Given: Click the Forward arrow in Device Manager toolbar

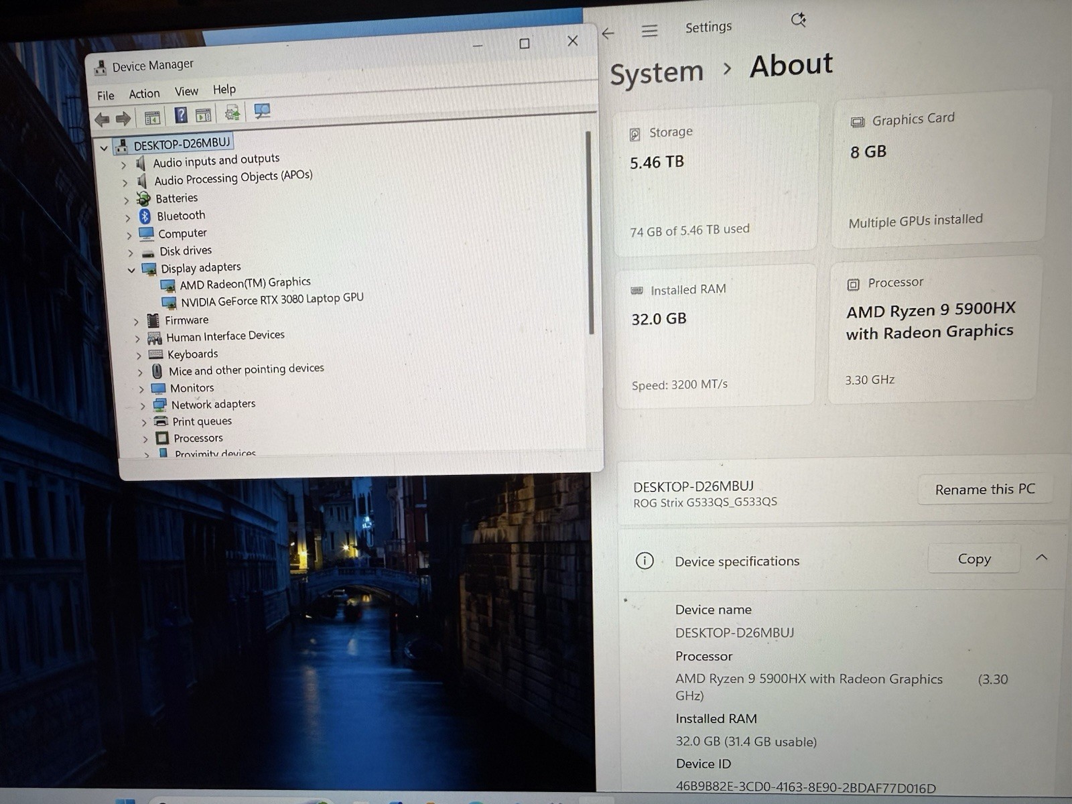Looking at the screenshot, I should click(x=123, y=119).
